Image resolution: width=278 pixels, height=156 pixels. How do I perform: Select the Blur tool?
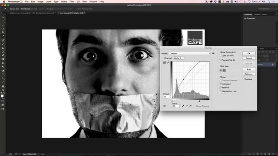pos(3,63)
